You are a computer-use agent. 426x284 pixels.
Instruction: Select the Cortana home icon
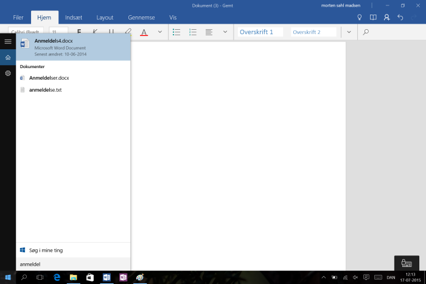tap(8, 57)
